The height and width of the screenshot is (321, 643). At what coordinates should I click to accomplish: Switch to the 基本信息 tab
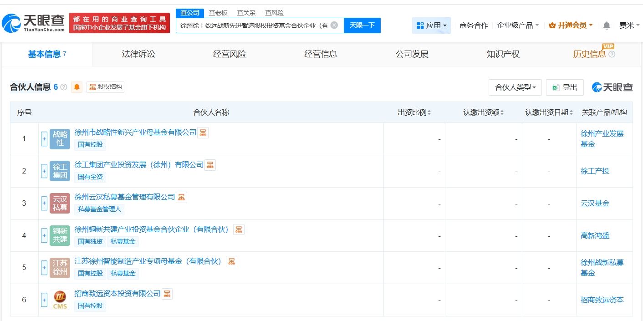47,54
